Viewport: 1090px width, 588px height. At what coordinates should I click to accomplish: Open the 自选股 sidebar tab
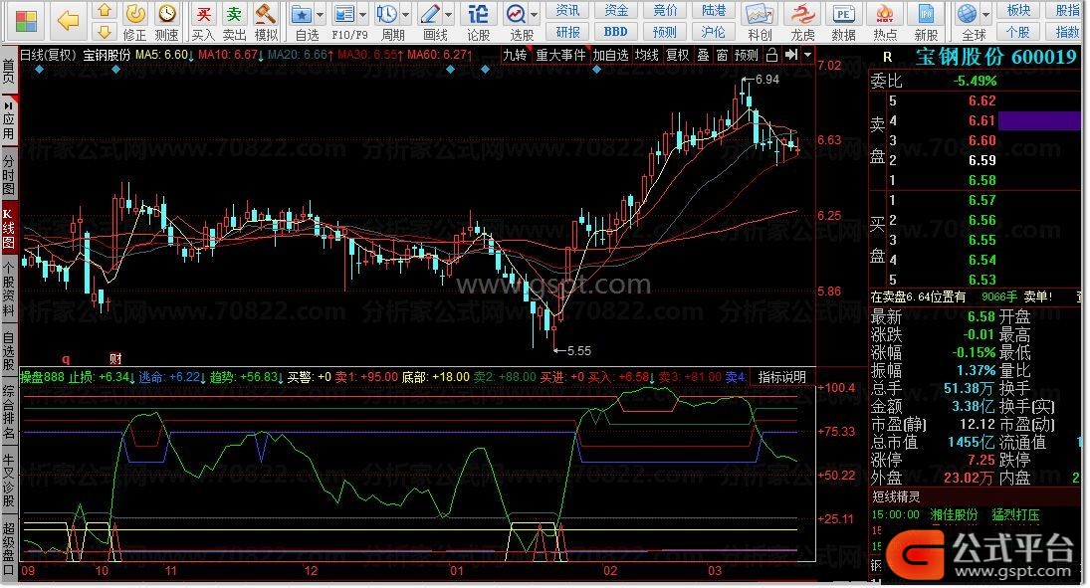(8, 351)
